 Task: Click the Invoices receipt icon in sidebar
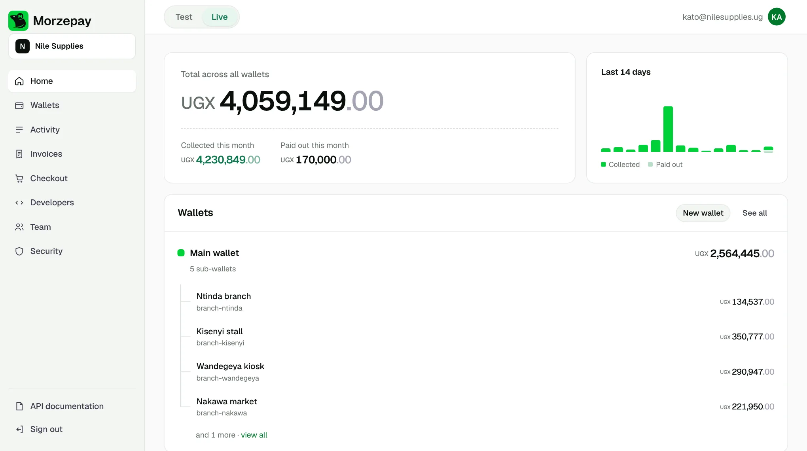click(19, 154)
